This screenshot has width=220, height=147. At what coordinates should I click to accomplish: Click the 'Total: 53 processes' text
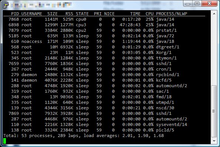(x=29, y=136)
